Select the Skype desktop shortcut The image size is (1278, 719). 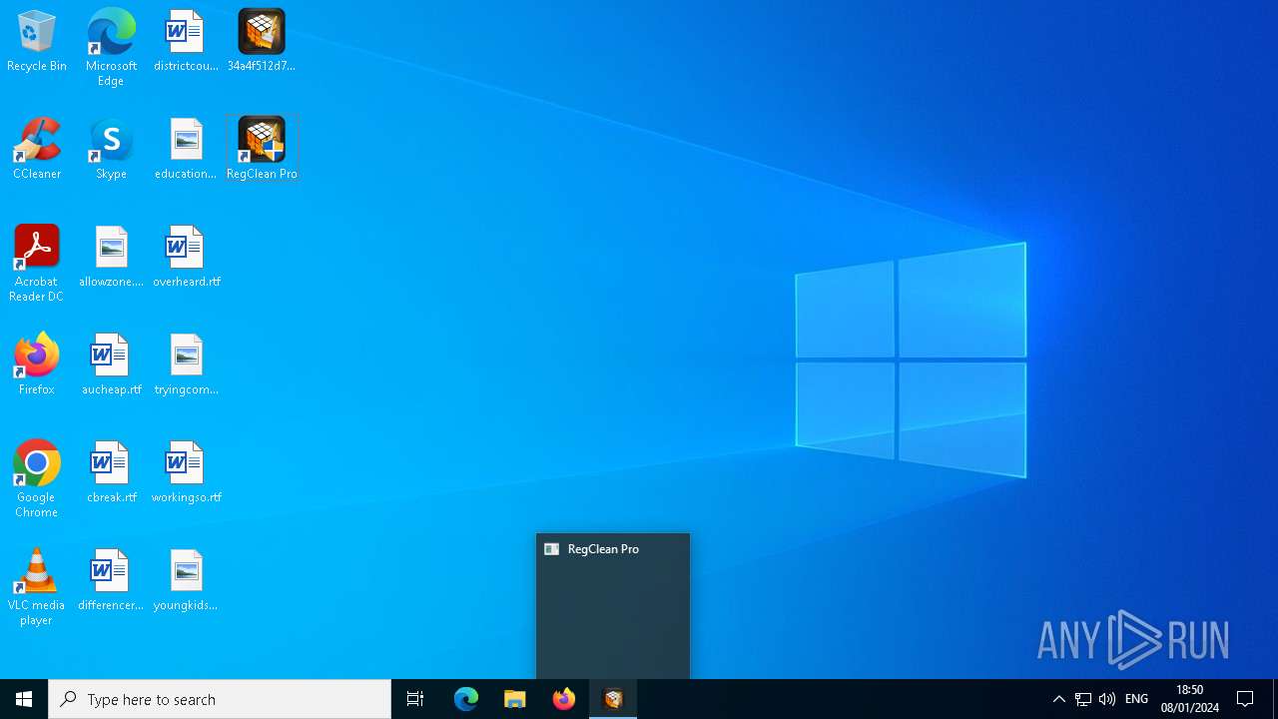coord(111,150)
